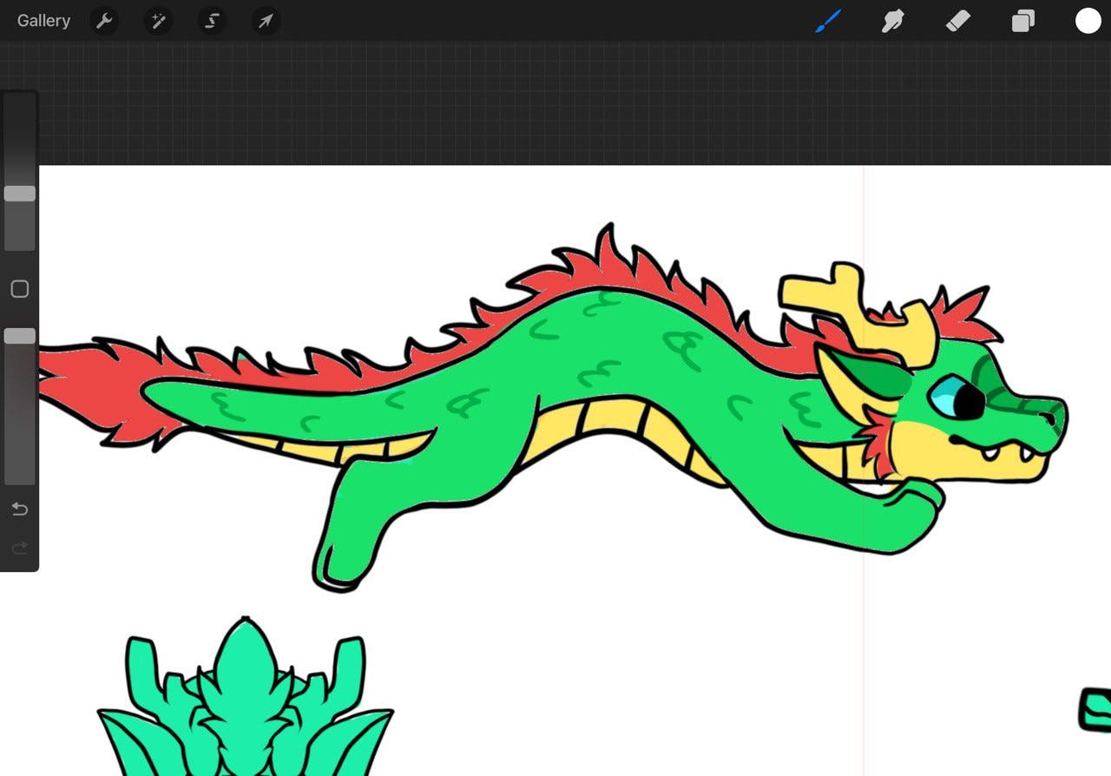Redo the last undone action
Screen dimensions: 1111x776
pyautogui.click(x=19, y=548)
